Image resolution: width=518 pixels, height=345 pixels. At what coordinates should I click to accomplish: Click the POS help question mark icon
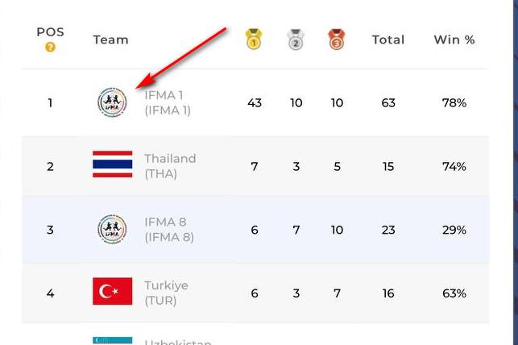coord(50,48)
